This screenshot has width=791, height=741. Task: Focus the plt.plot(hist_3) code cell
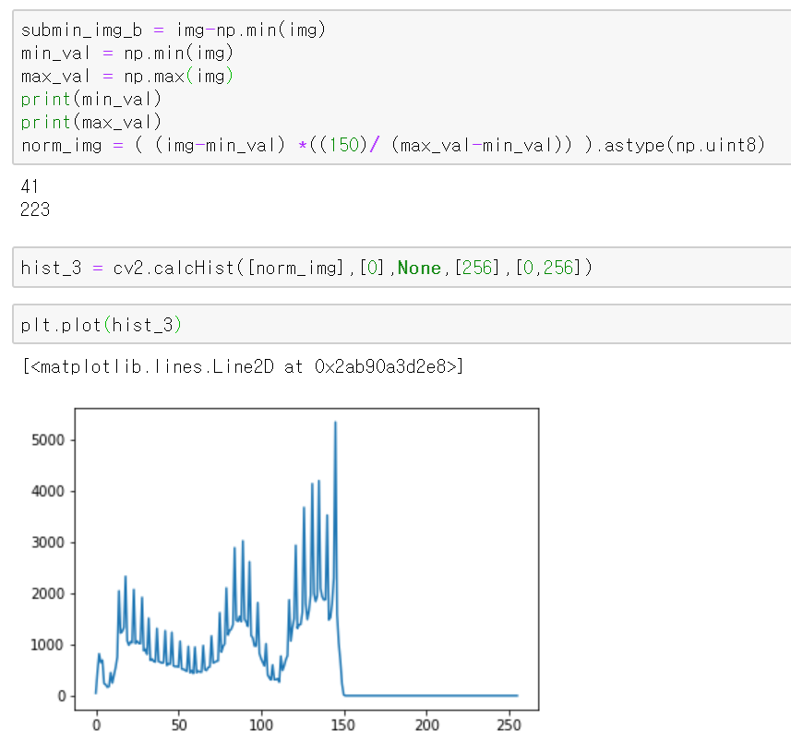click(401, 324)
